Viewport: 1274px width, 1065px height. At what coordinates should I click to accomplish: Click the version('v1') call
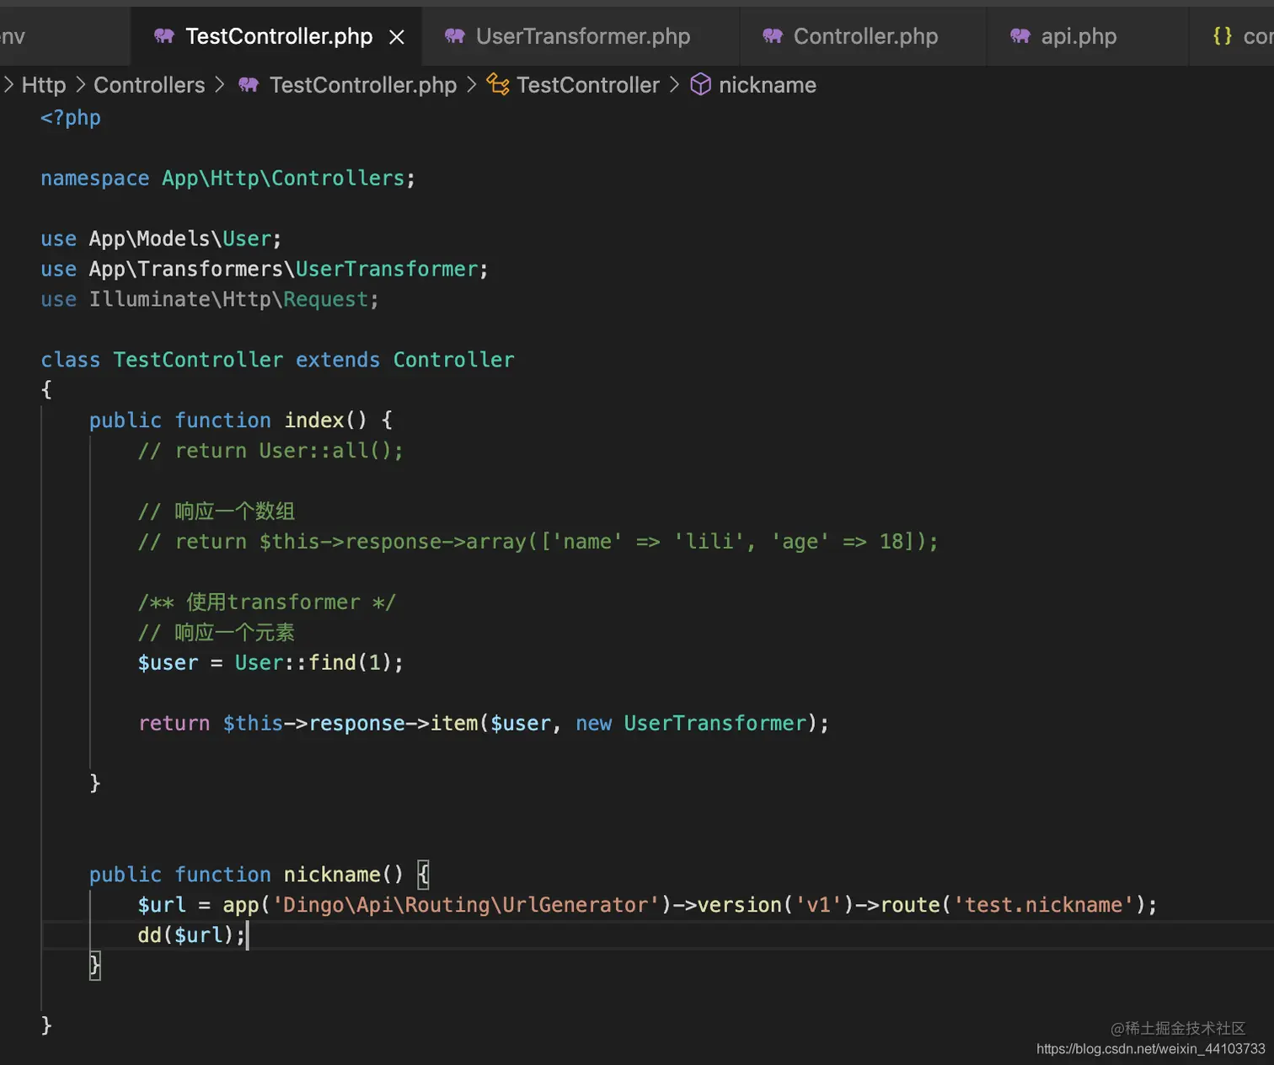[776, 905]
